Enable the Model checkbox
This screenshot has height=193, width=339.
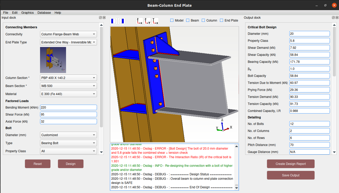(x=172, y=21)
